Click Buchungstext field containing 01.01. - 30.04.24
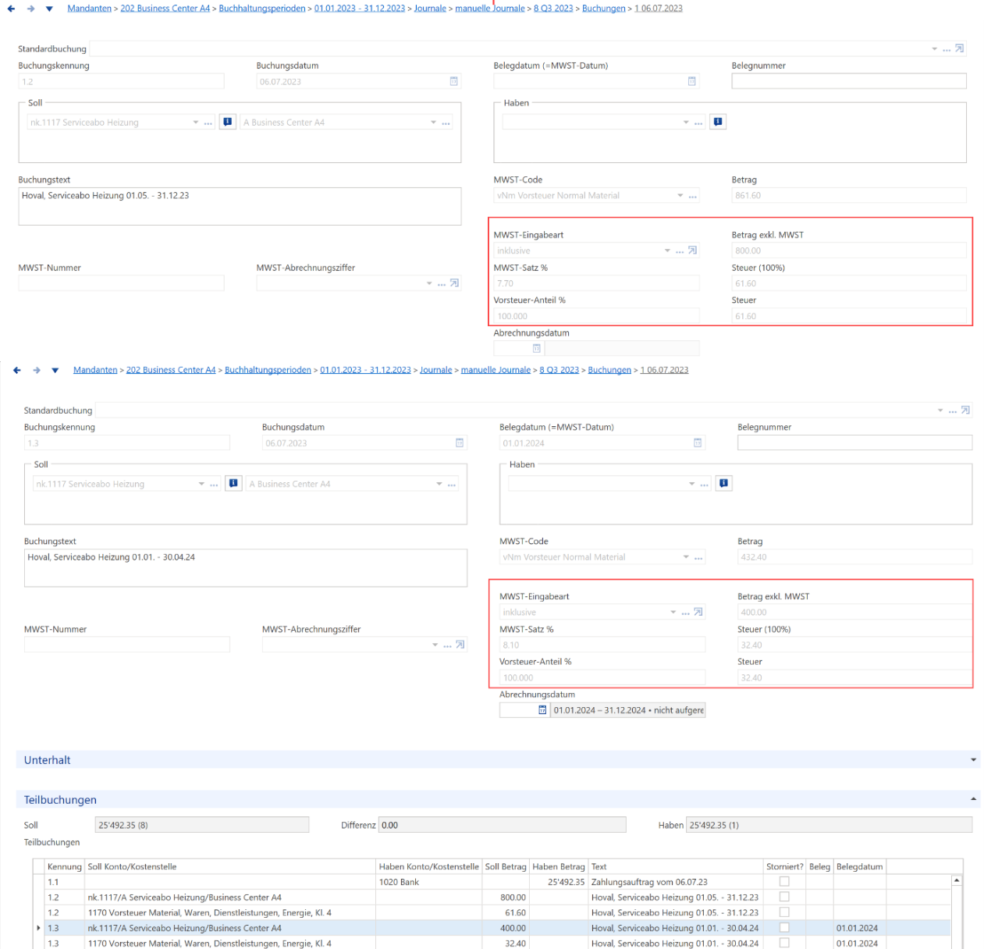 pos(246,568)
